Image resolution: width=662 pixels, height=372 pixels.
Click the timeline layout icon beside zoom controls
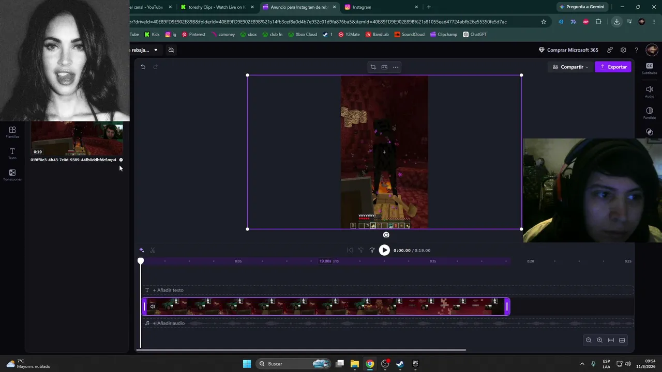click(622, 340)
